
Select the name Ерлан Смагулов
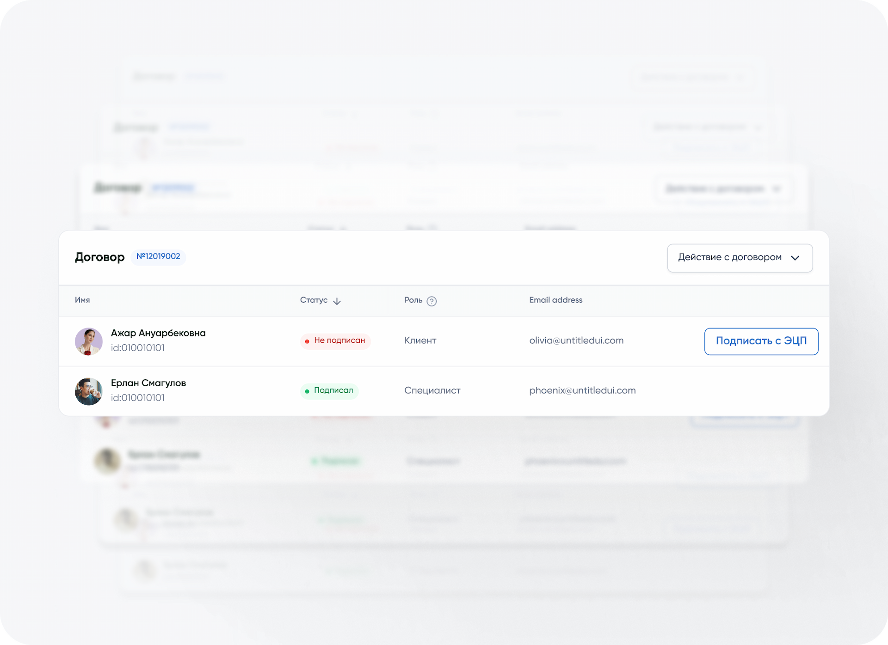148,383
